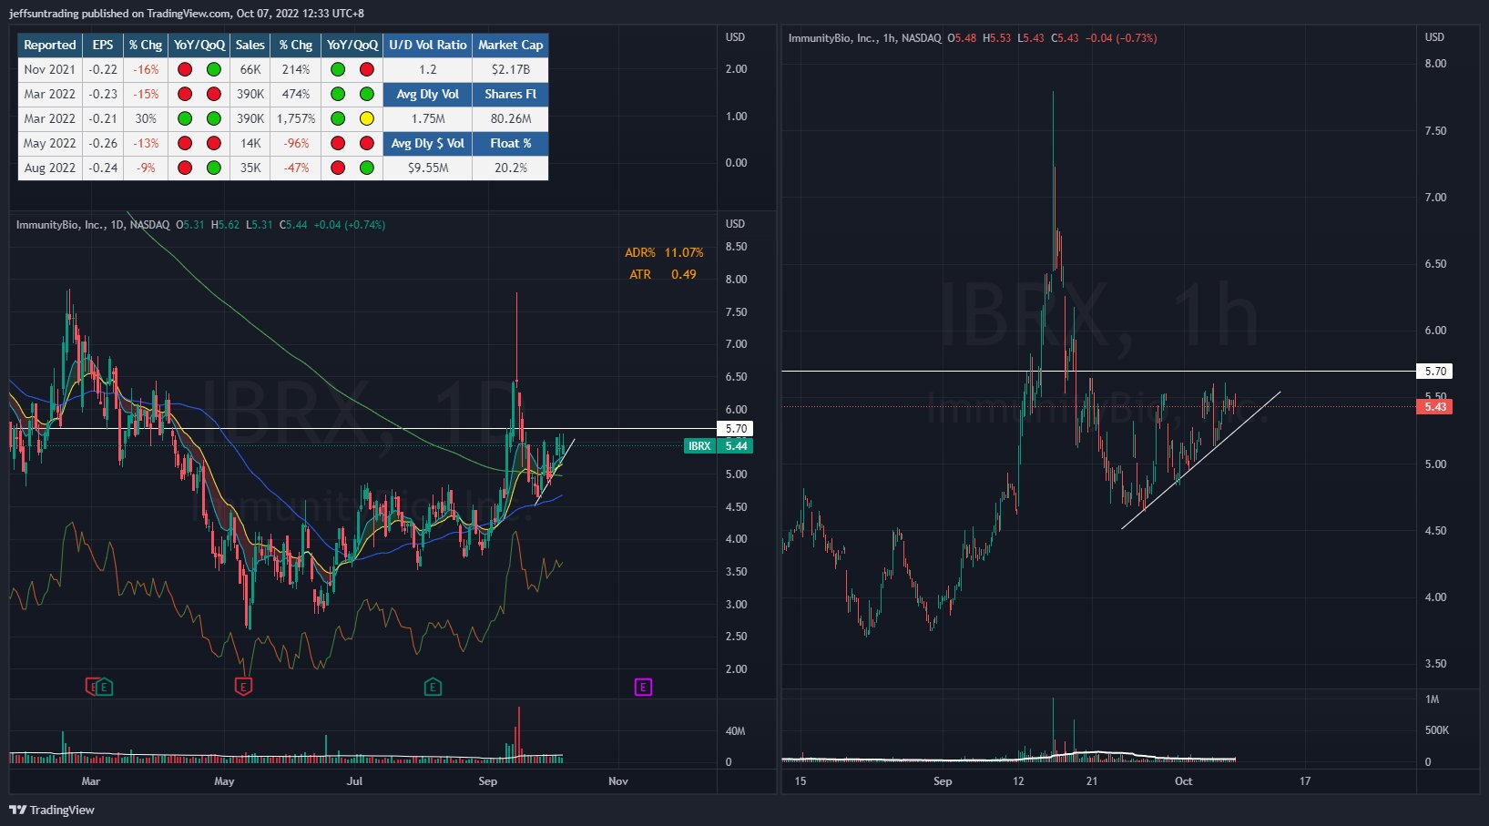The height and width of the screenshot is (826, 1489).
Task: Click the '8.50' label on the daily price axis
Action: [736, 247]
